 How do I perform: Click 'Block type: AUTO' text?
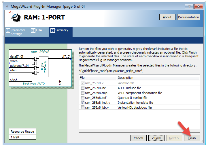[34, 83]
